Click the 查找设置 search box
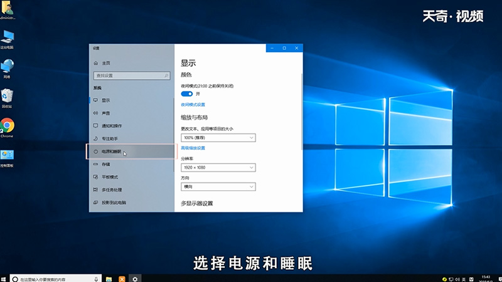 click(x=132, y=75)
